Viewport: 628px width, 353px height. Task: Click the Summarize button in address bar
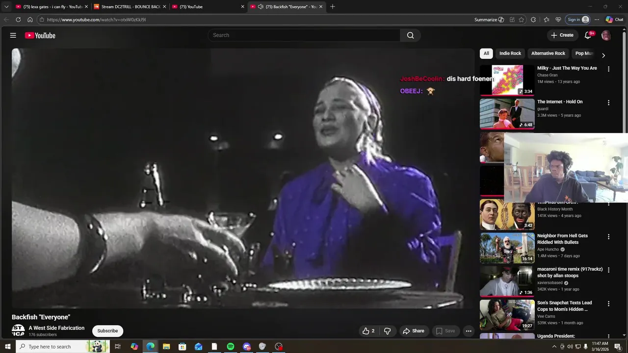(489, 20)
